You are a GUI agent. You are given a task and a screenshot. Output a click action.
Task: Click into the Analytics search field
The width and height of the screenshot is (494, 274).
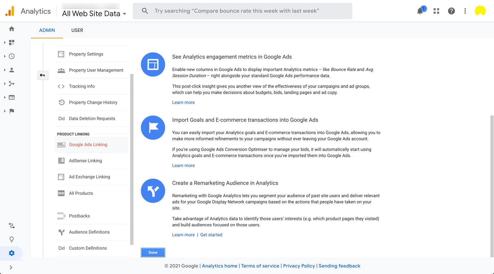click(x=242, y=11)
